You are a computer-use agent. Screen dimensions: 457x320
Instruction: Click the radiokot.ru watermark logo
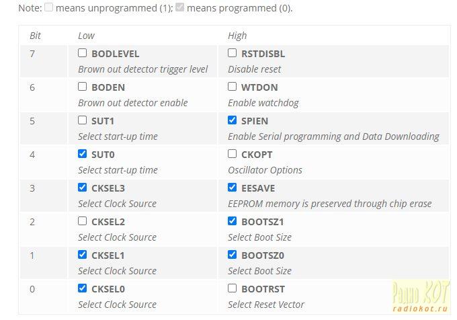pos(420,296)
